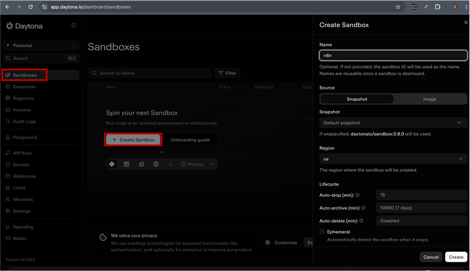Click the Auto-stop info icon
Image resolution: width=470 pixels, height=271 pixels.
357,195
